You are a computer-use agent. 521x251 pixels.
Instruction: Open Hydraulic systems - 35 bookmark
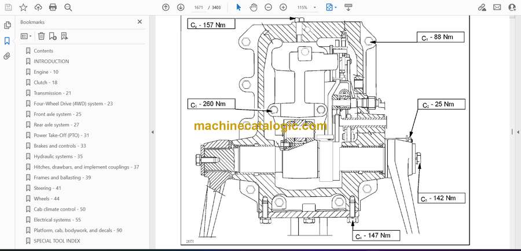[x=58, y=156]
